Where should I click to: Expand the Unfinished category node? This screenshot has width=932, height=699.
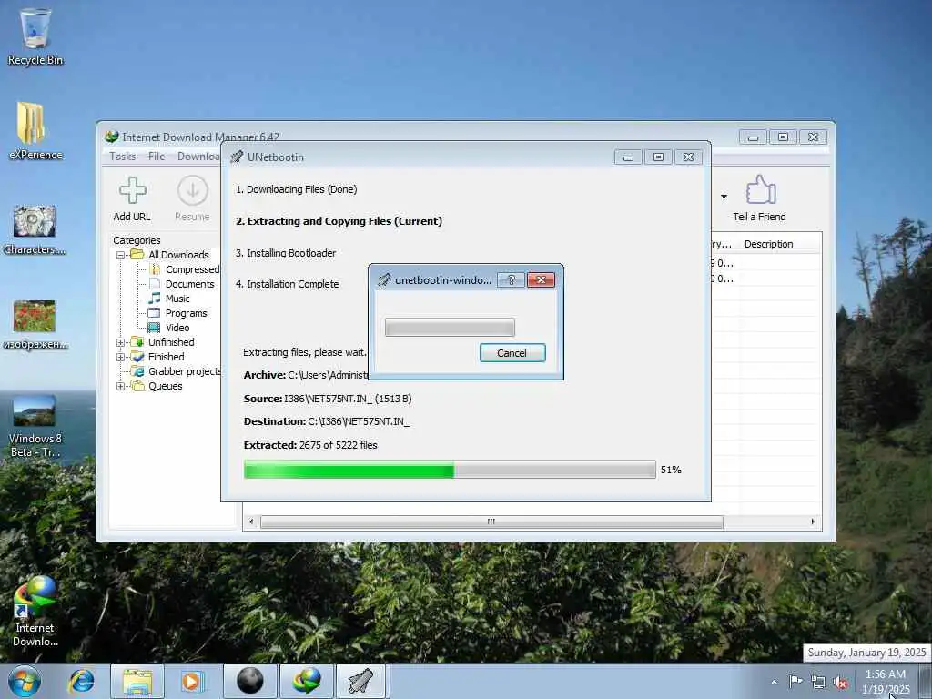click(x=121, y=342)
